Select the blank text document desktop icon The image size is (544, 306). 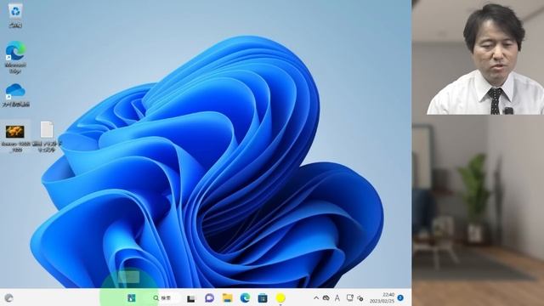pos(47,136)
